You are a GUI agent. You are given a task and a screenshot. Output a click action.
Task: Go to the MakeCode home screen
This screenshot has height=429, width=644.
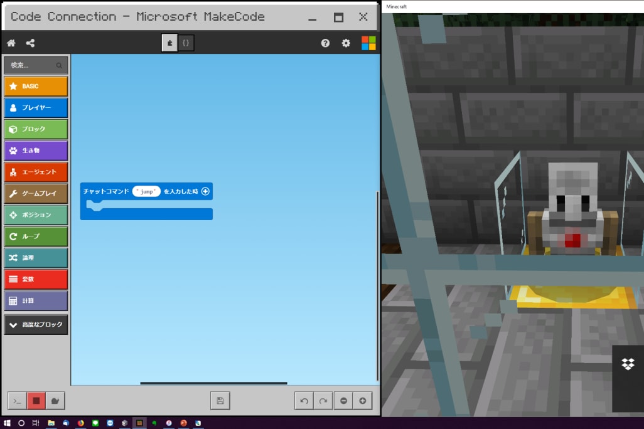pyautogui.click(x=11, y=43)
